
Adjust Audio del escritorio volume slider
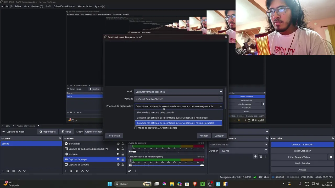(x=169, y=151)
